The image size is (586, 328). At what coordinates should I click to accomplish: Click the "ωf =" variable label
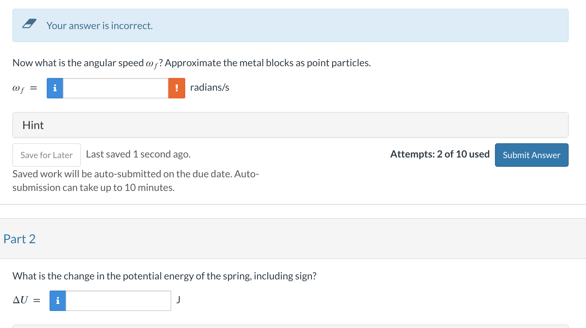click(x=24, y=88)
